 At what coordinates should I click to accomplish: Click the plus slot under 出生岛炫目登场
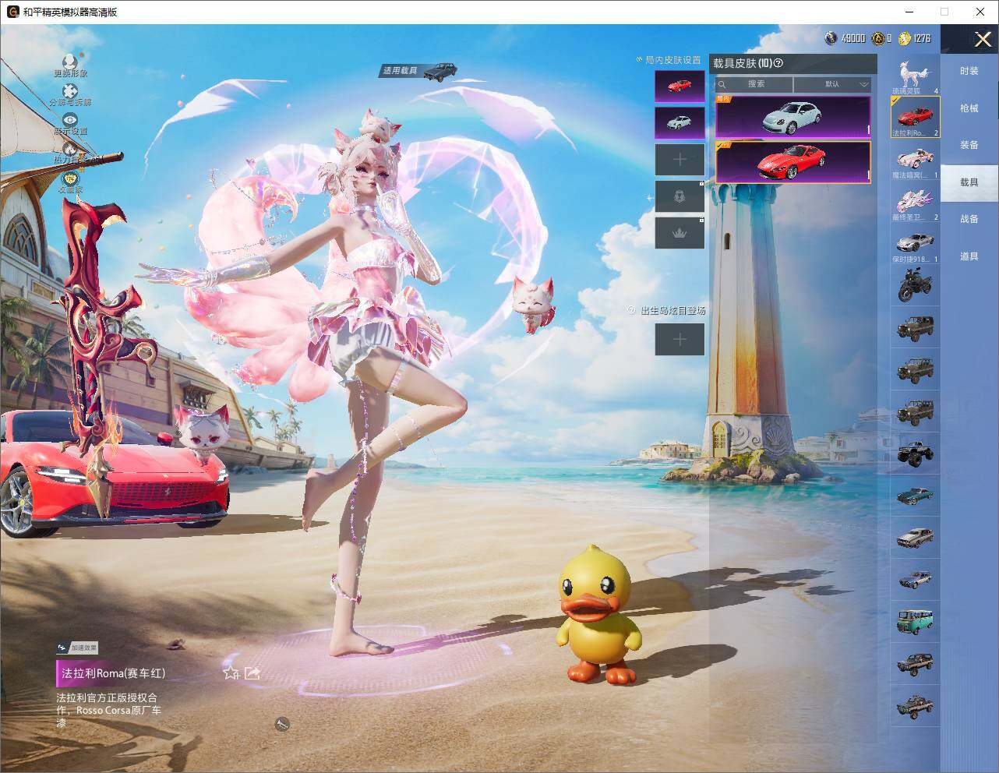coord(680,340)
